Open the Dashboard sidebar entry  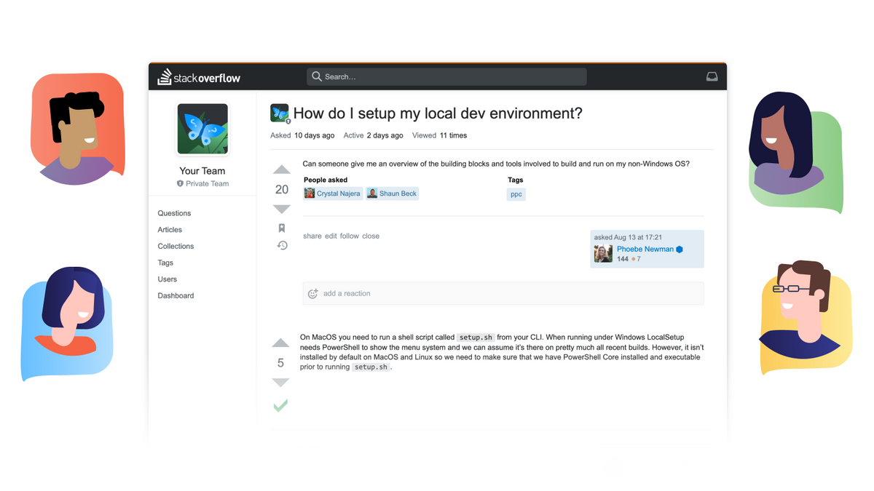coord(175,295)
